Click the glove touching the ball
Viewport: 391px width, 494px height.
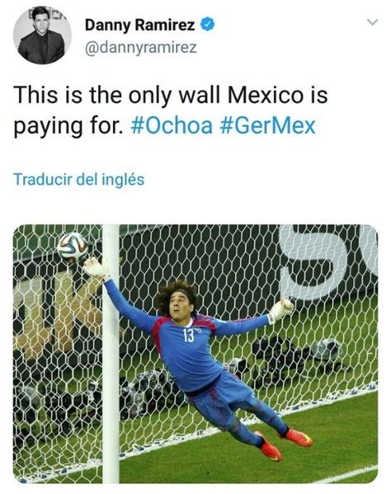[x=97, y=268]
